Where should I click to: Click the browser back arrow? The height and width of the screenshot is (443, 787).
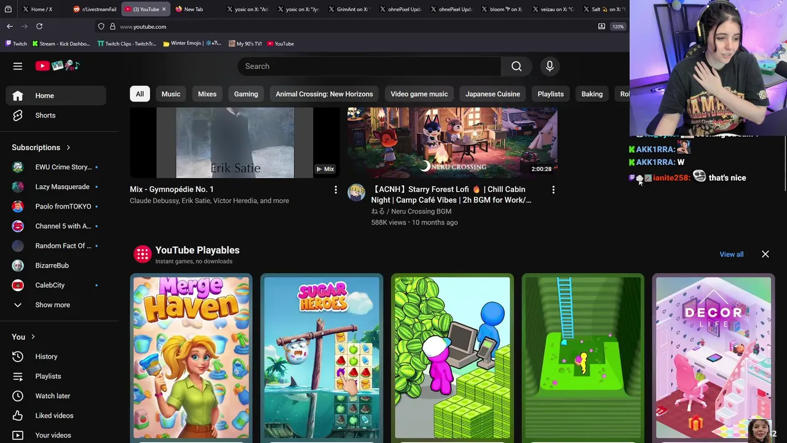click(x=10, y=26)
